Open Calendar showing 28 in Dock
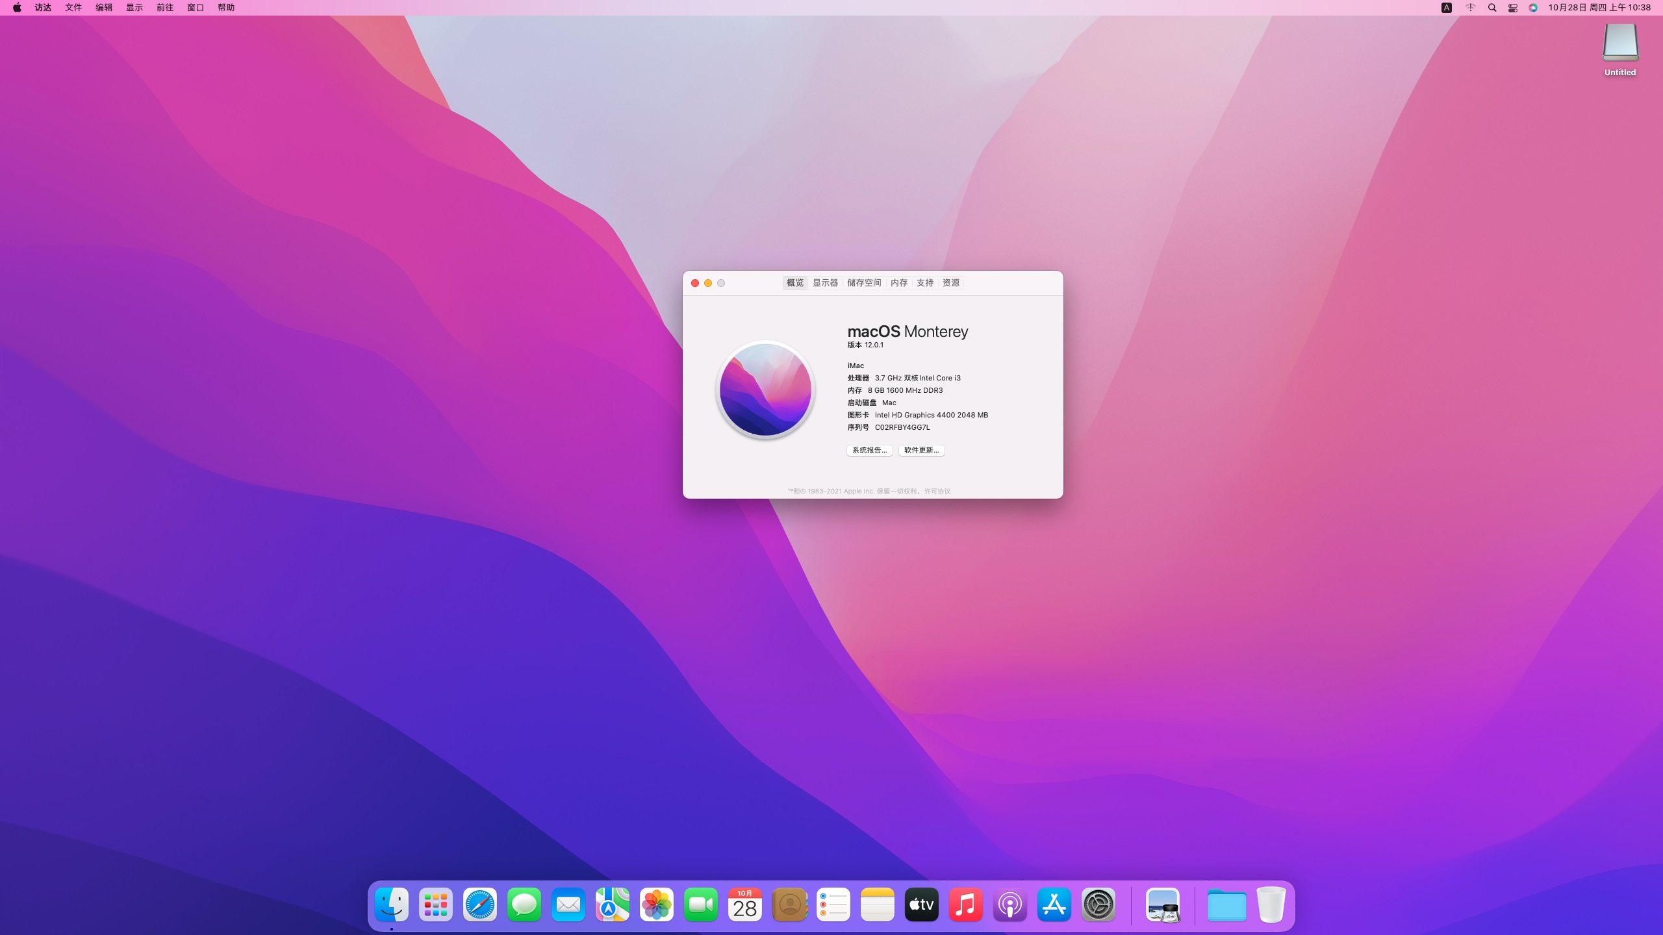This screenshot has width=1663, height=935. coord(745,904)
